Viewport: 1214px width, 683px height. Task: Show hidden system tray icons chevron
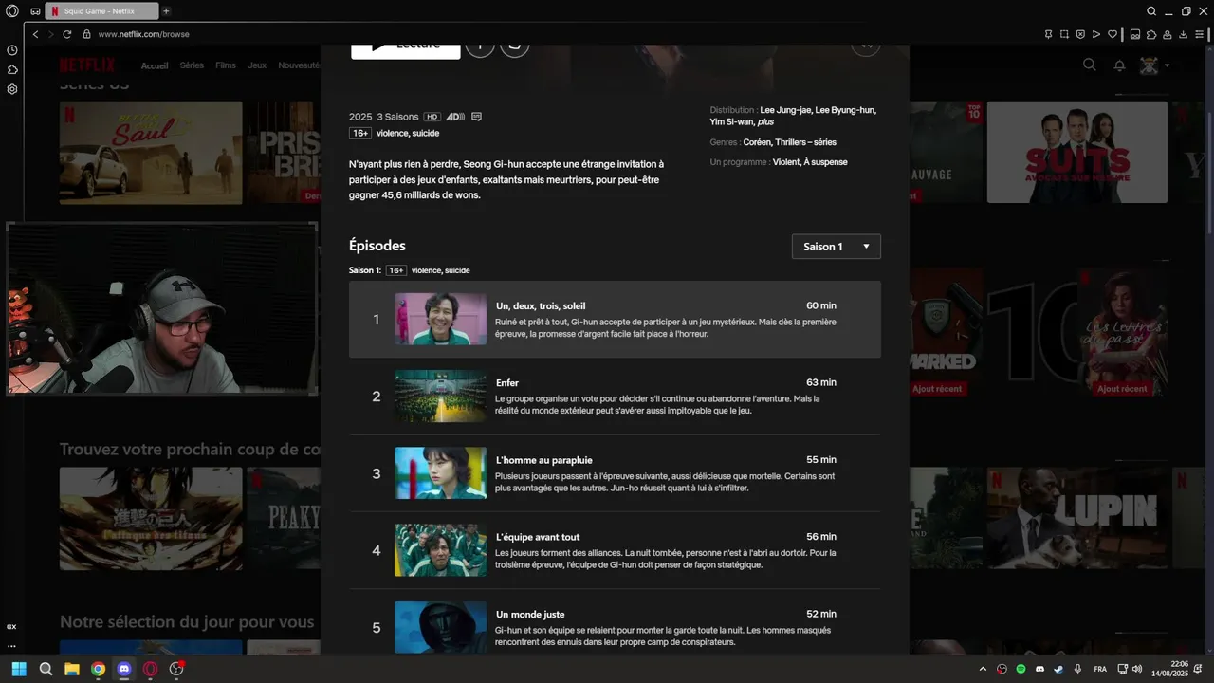click(983, 669)
